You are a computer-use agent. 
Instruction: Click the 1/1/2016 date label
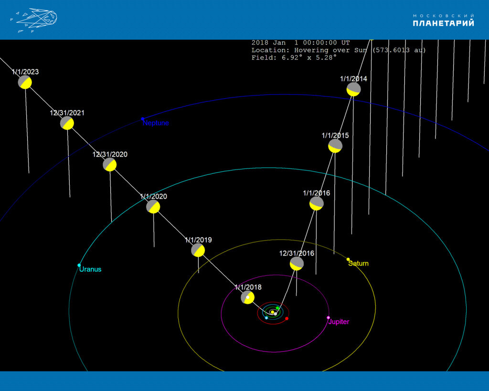click(x=317, y=193)
